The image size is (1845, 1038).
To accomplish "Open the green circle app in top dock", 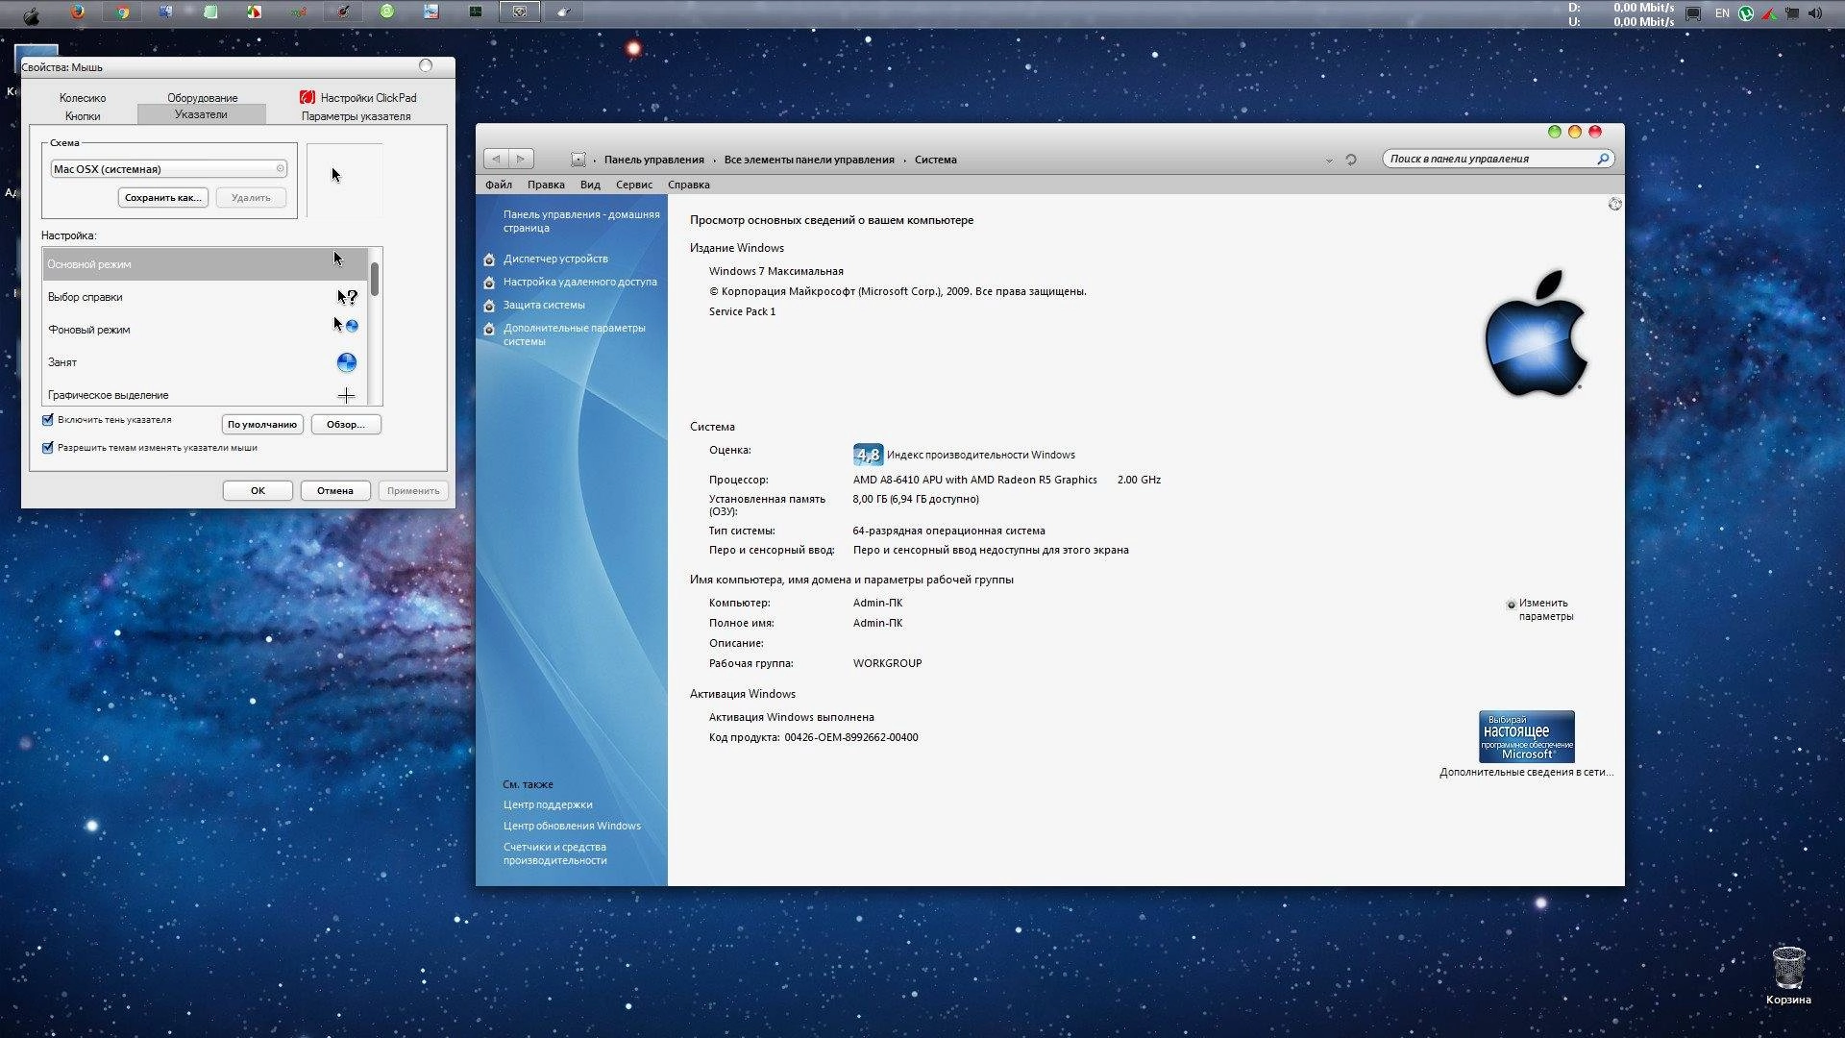I will pyautogui.click(x=387, y=12).
